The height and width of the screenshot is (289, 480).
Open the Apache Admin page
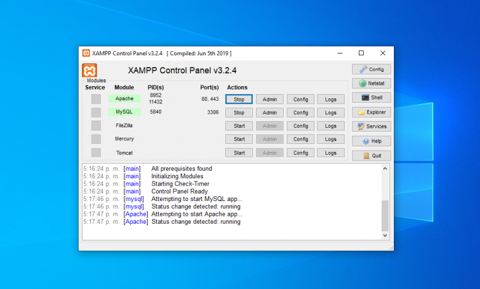coord(270,99)
